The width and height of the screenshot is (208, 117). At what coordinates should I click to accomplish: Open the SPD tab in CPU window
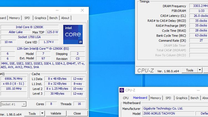(x=27, y=18)
